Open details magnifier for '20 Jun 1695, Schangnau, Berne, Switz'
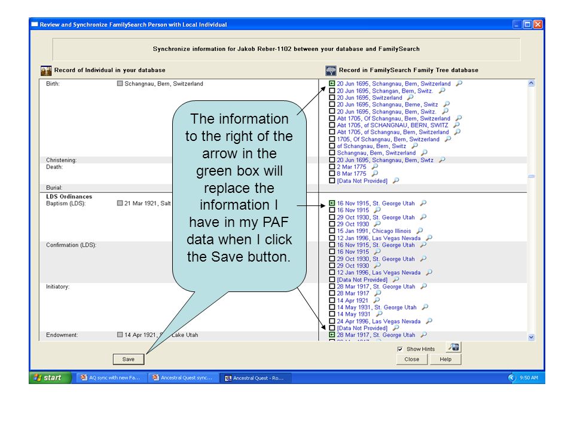Image resolution: width=574 pixels, height=430 pixels. 446,104
